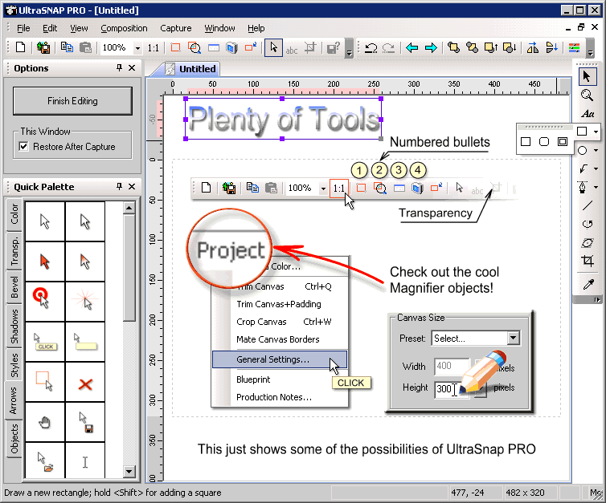Screen dimensions: 606x503
Task: Click the window capture icon in toolbar
Action: pyautogui.click(x=213, y=48)
